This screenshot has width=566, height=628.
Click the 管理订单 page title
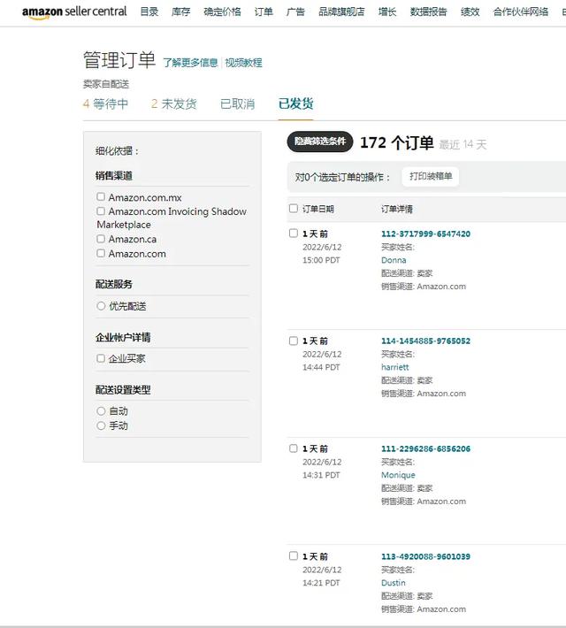[119, 60]
